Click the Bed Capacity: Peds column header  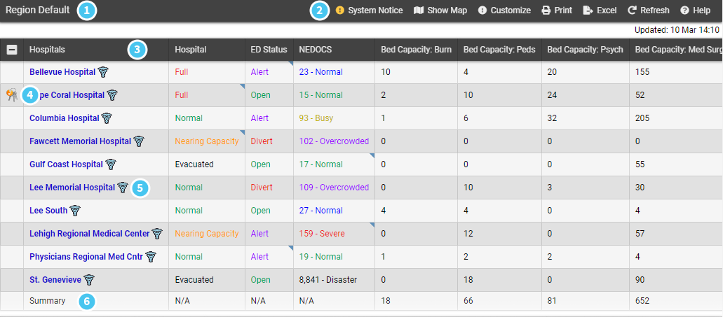[x=500, y=50]
